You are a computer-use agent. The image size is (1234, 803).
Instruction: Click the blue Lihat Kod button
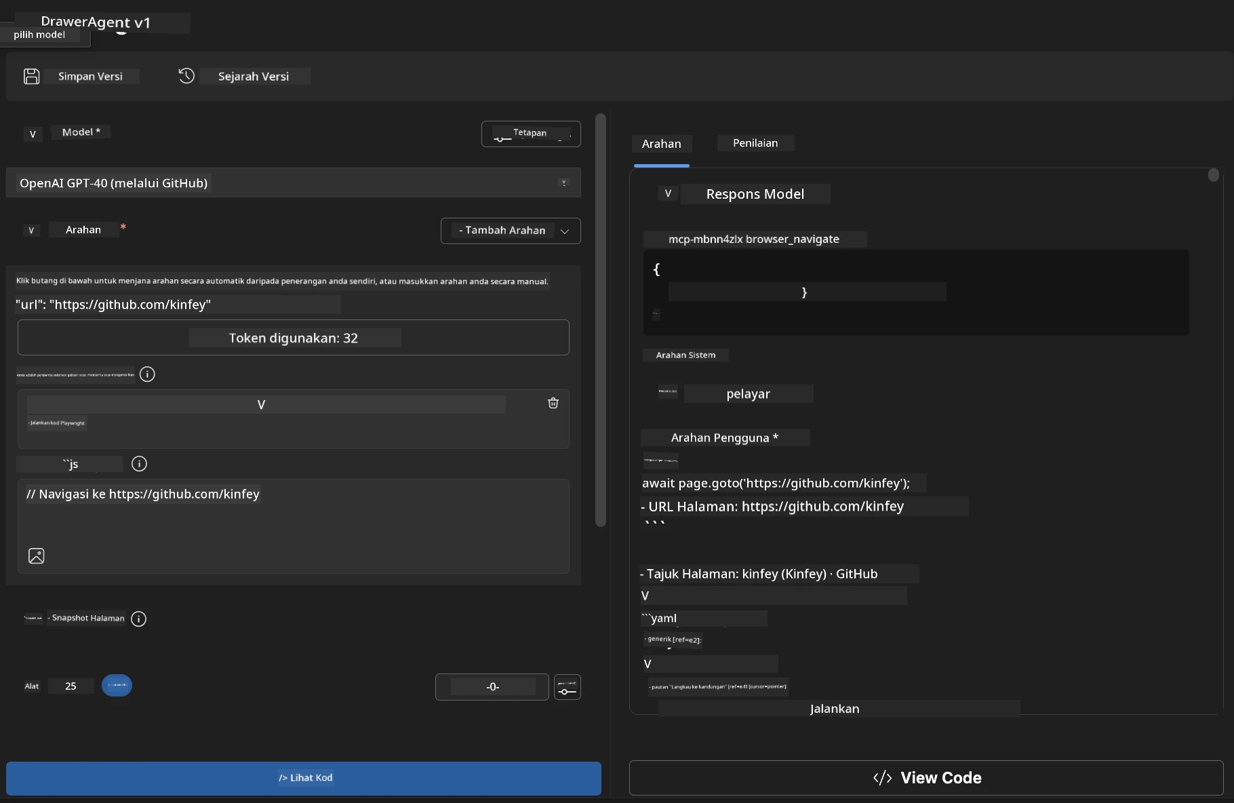tap(304, 778)
